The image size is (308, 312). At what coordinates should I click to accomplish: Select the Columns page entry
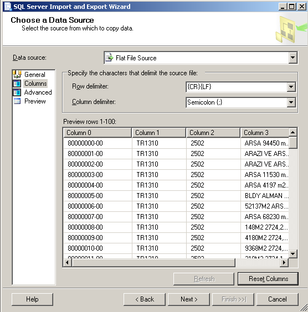point(35,84)
